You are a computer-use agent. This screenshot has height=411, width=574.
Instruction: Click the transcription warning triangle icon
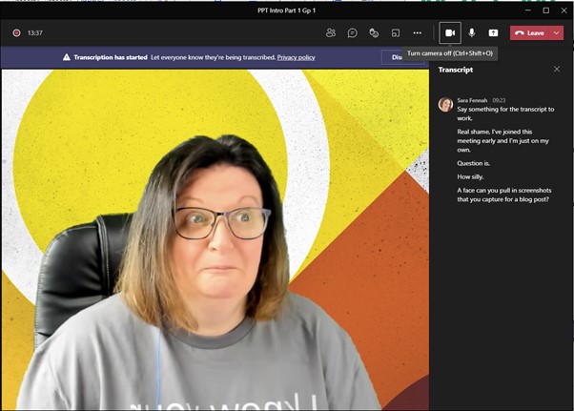67,57
